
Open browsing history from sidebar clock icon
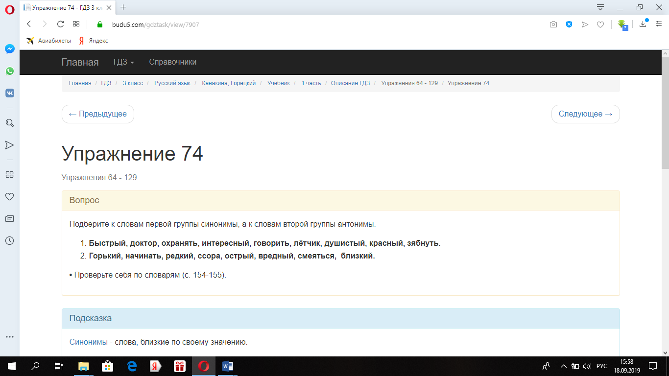click(9, 240)
